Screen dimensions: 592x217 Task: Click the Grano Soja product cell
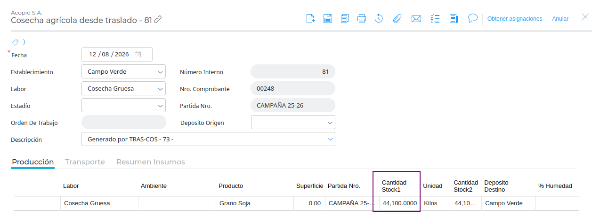255,203
